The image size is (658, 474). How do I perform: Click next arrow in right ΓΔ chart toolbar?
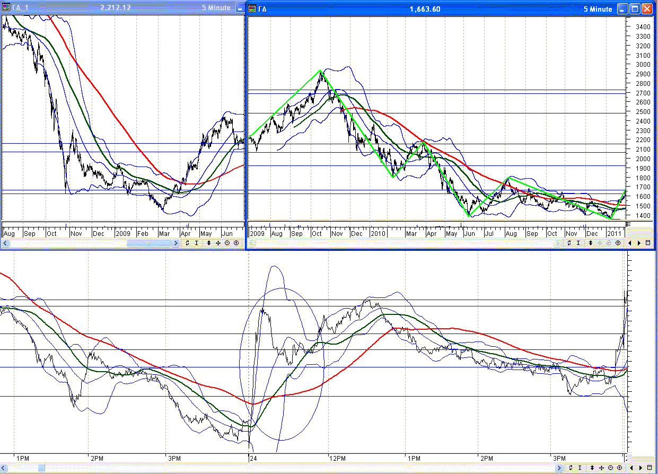(x=639, y=243)
